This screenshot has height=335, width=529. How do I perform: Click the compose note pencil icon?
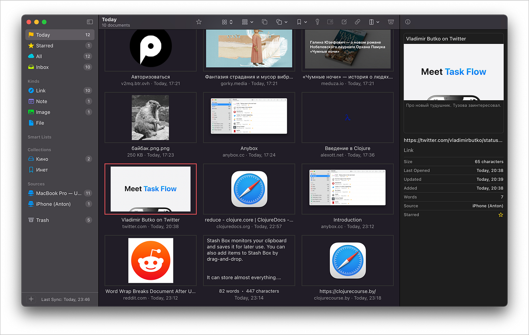click(x=344, y=22)
